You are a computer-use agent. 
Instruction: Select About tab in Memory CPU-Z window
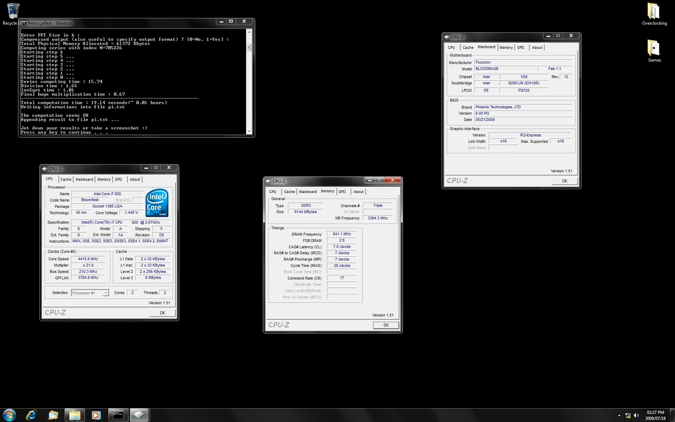(359, 191)
